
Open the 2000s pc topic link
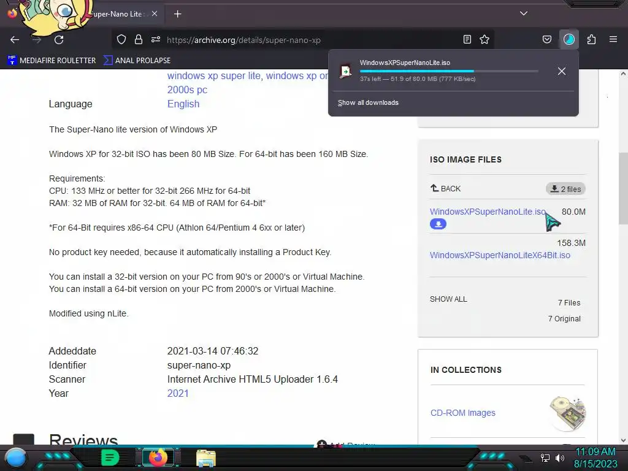click(x=187, y=90)
